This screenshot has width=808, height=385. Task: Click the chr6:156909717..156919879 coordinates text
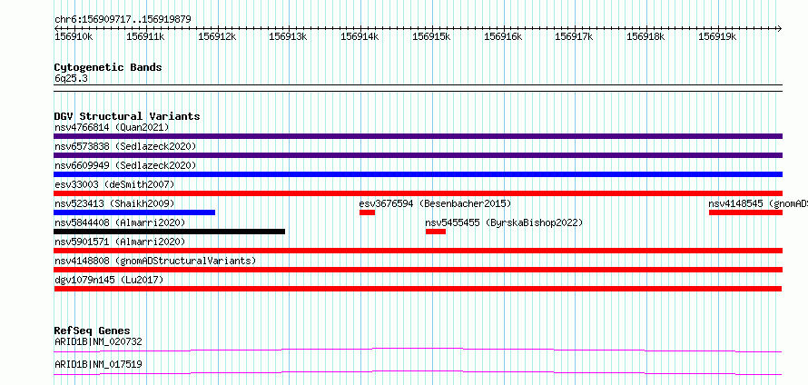(x=123, y=20)
